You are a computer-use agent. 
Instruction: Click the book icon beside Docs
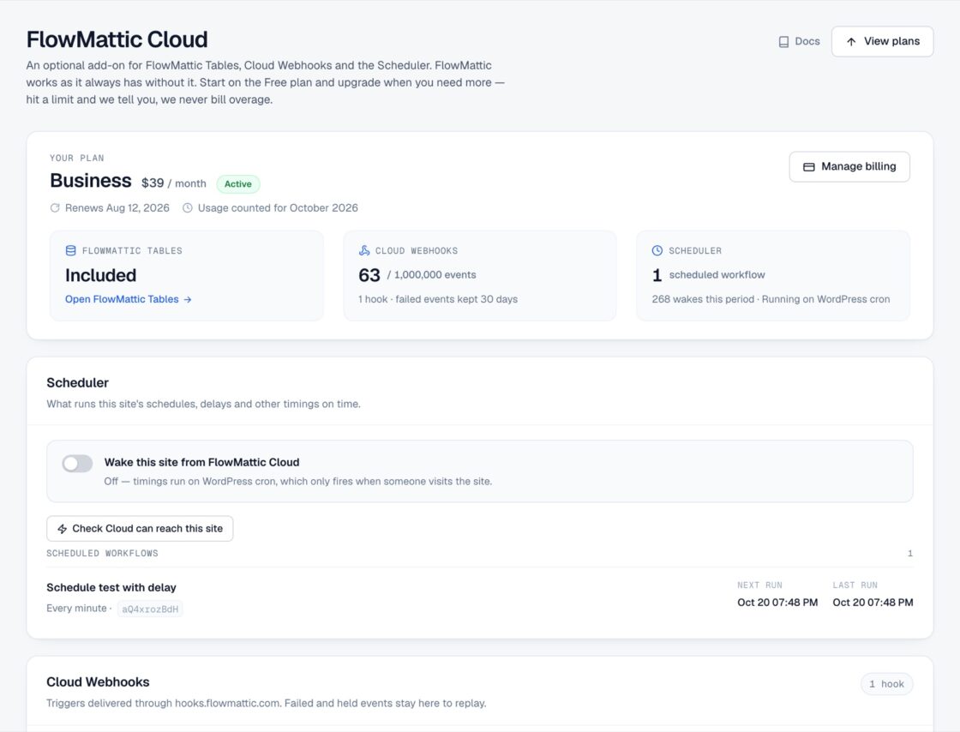(x=783, y=42)
